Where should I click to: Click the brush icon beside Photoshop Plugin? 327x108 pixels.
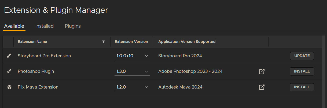(9, 71)
